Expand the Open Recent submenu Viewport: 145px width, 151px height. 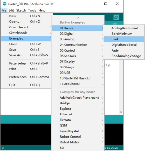click(26, 27)
